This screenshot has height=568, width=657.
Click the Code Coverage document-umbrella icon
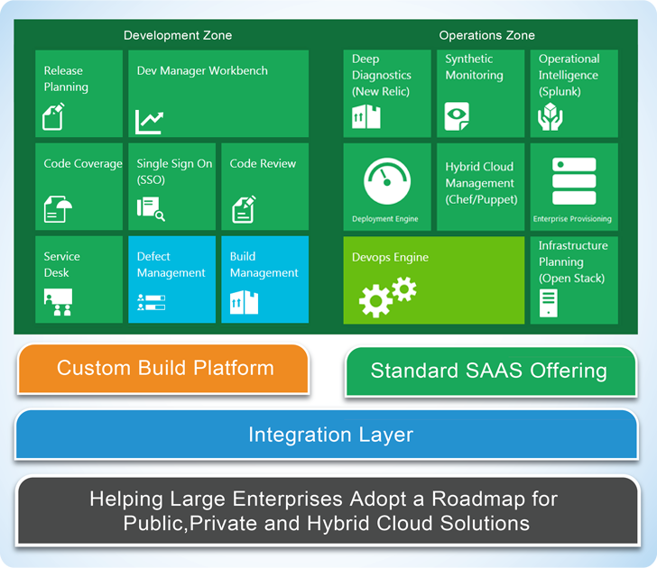click(x=58, y=209)
